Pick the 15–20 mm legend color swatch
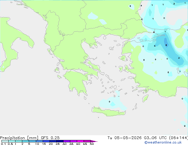188x145 pixels. point(46,141)
